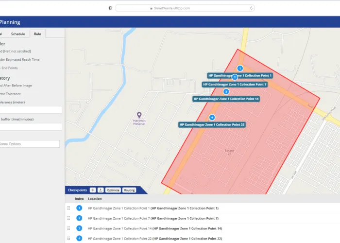Click the Harjivan Hospital map pin
The image size is (340, 243).
coord(139,114)
